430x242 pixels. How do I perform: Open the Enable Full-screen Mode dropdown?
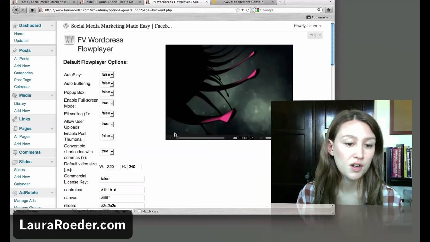pyautogui.click(x=107, y=103)
